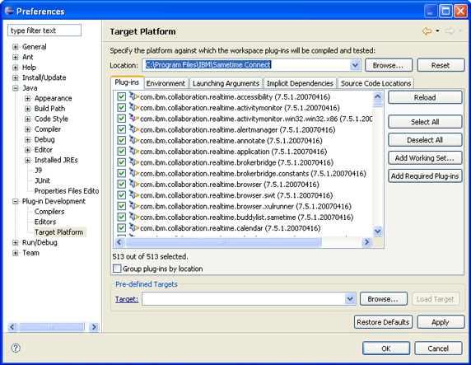Click plug-in icon for buddylist.sametime
Screen dimensions: 471x365
click(134, 217)
